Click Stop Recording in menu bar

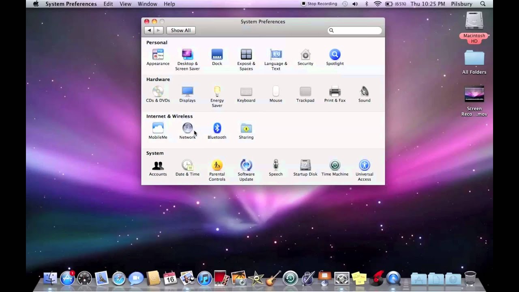(319, 4)
